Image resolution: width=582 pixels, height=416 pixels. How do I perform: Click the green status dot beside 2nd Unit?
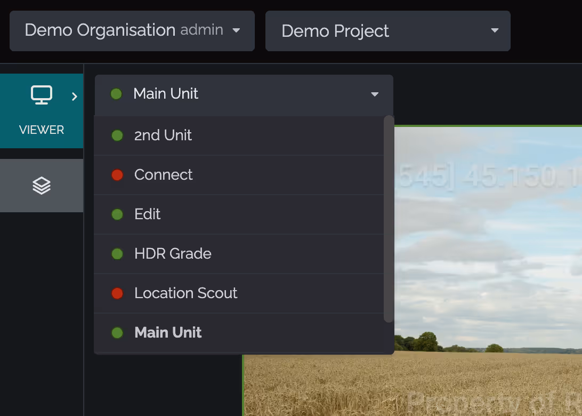pos(117,135)
